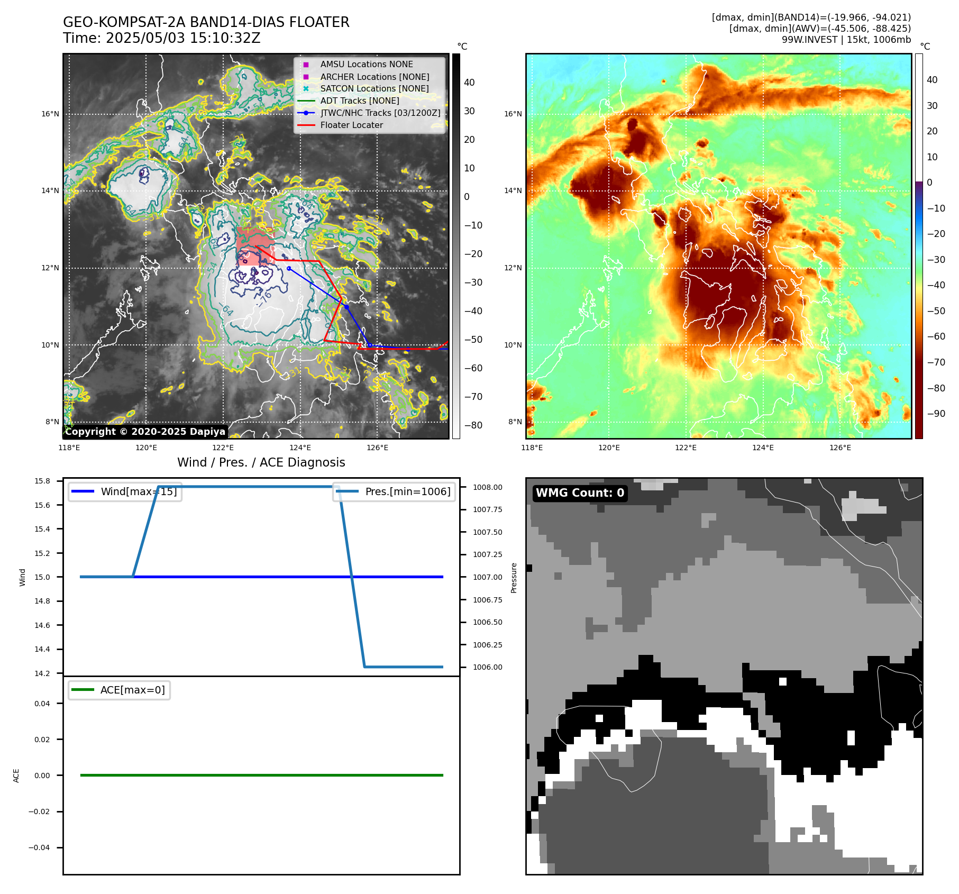Click 118°E tick under the grayscale map
This screenshot has width=959, height=894.
point(69,448)
